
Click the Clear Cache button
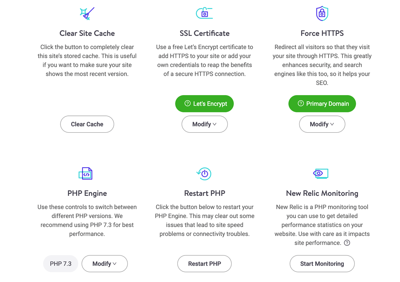pos(87,124)
